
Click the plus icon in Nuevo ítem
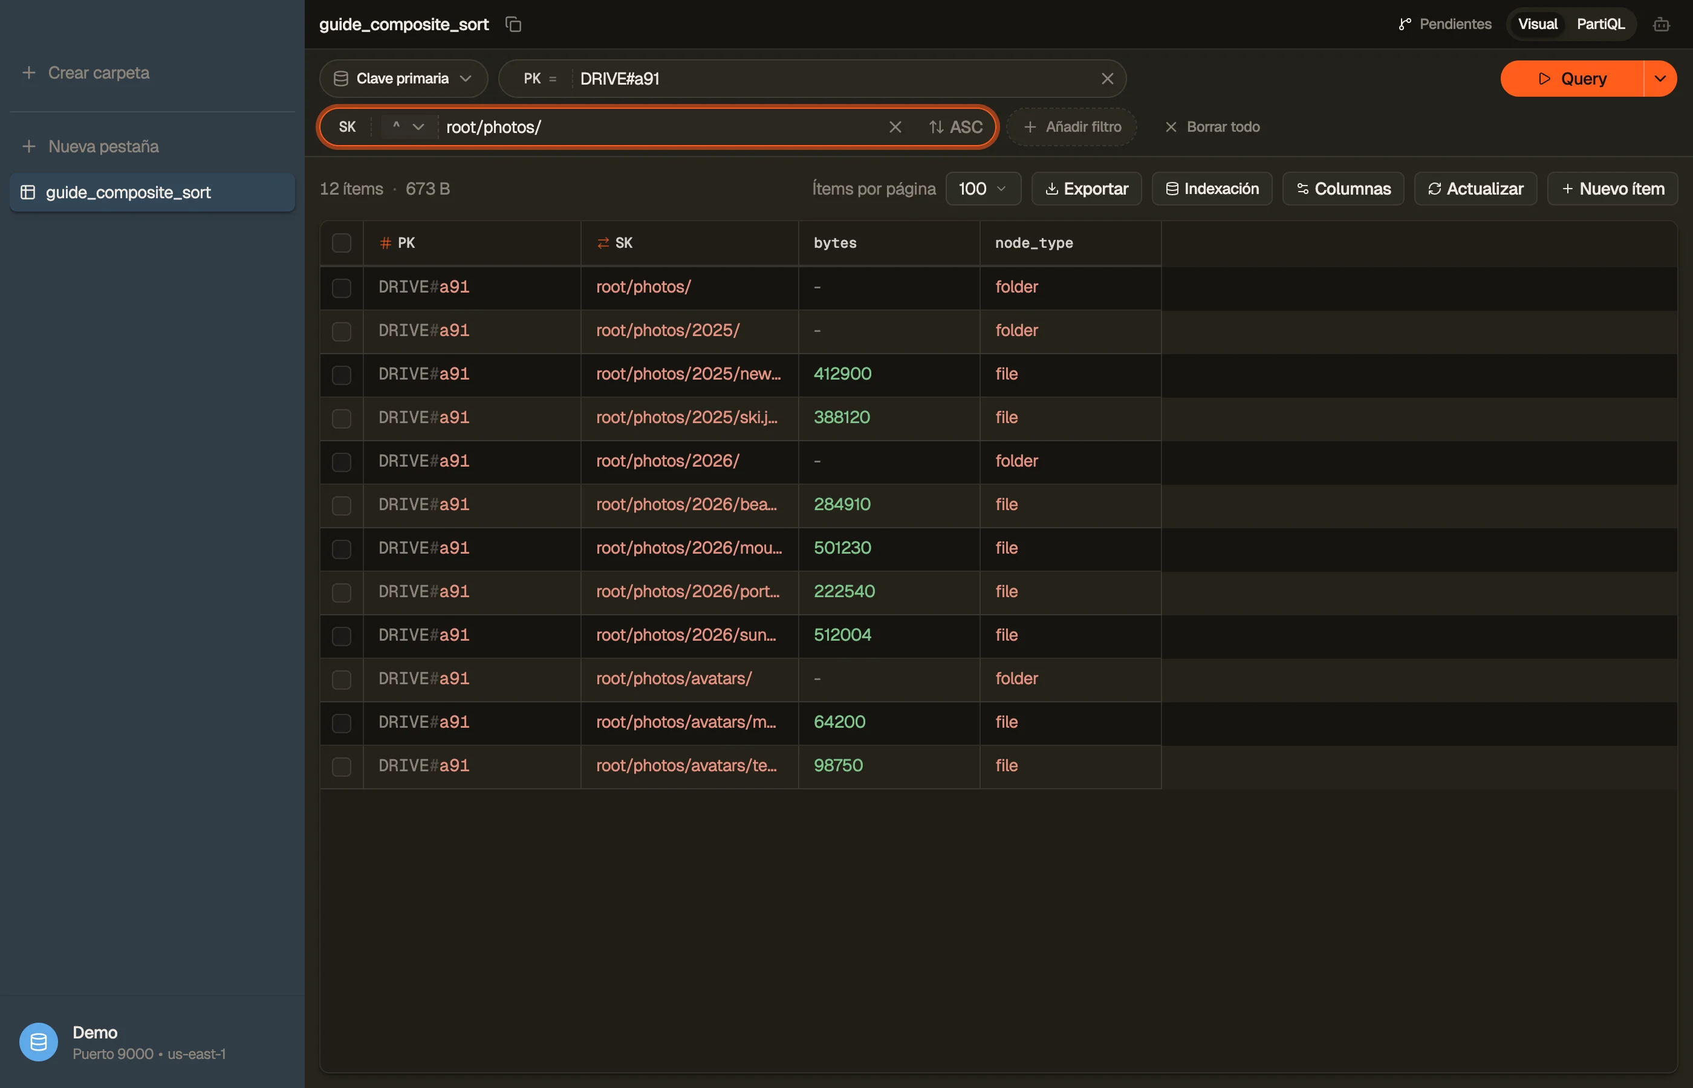[x=1567, y=189]
